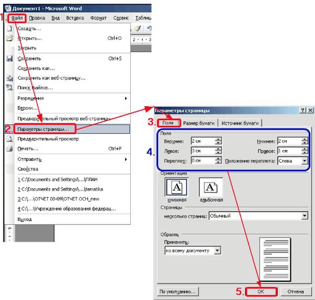Screen dimensions: 315x300
Task: Open the несколько страниц dropdown
Action: coord(305,216)
